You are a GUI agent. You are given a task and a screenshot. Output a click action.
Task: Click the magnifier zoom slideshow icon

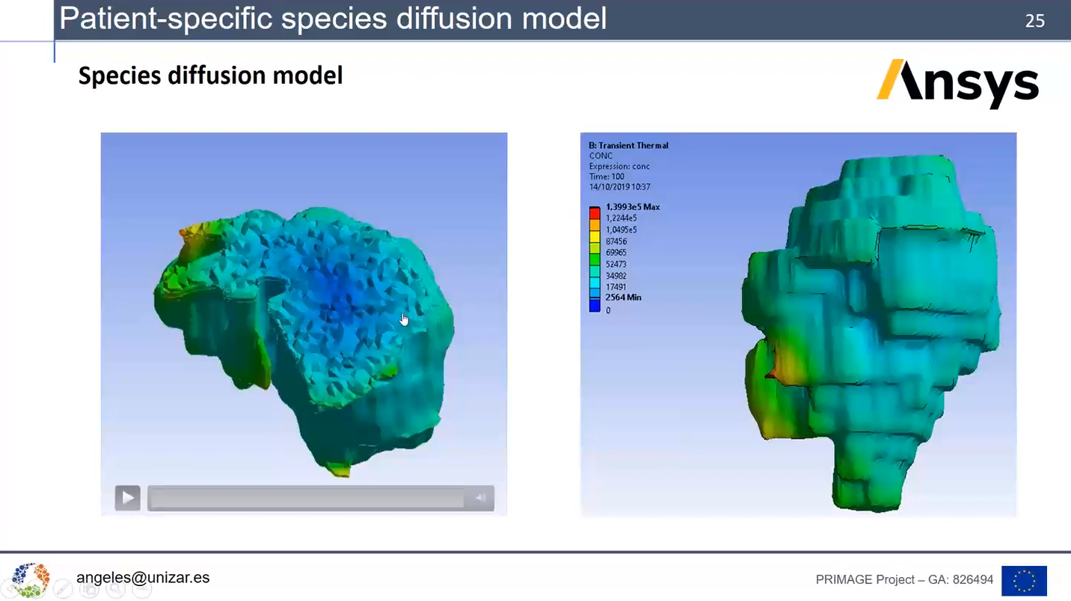(115, 590)
